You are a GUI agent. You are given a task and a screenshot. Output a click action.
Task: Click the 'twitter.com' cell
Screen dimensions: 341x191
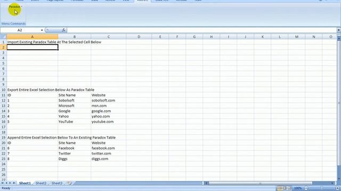pyautogui.click(x=109, y=153)
